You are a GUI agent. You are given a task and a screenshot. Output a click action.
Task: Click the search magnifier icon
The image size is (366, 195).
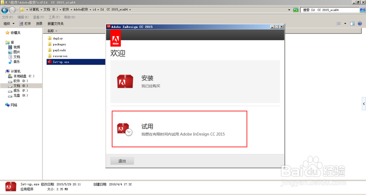[362, 10]
